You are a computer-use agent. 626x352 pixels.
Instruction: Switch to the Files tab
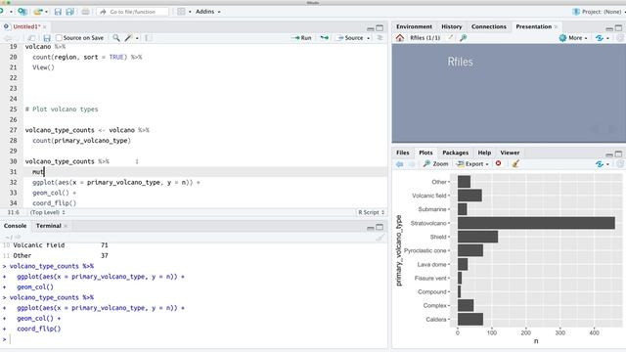click(x=402, y=153)
